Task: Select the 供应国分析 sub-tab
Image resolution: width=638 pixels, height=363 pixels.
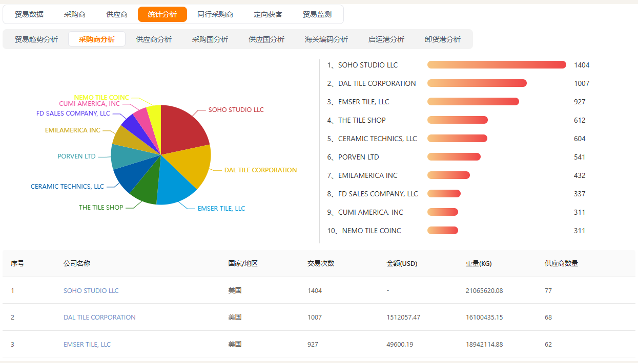Action: point(266,39)
